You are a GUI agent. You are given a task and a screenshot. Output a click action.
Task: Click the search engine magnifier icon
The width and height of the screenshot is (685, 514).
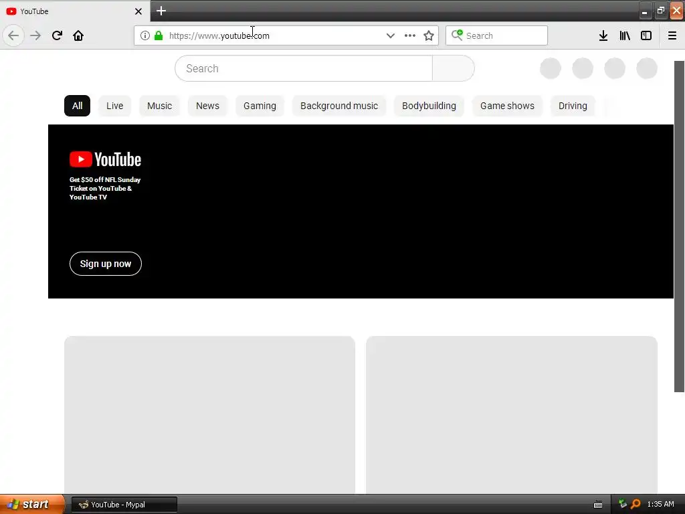click(x=457, y=35)
